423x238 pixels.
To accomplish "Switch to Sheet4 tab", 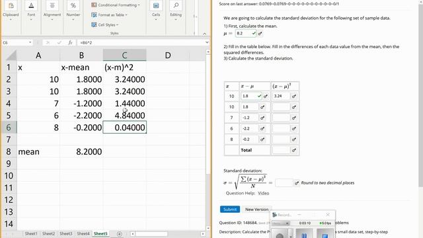I will [83, 233].
